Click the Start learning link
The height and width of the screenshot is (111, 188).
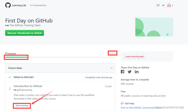22,106
